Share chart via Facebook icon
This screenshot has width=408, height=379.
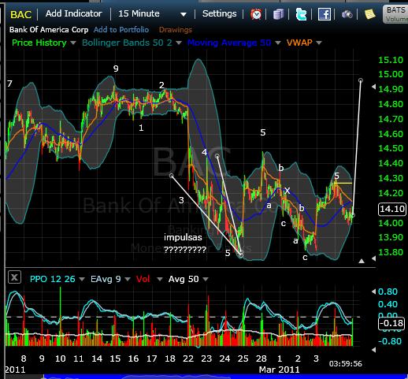point(324,14)
